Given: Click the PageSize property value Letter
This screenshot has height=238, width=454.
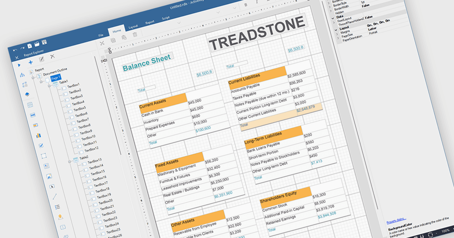Looking at the screenshot, I should [373, 28].
